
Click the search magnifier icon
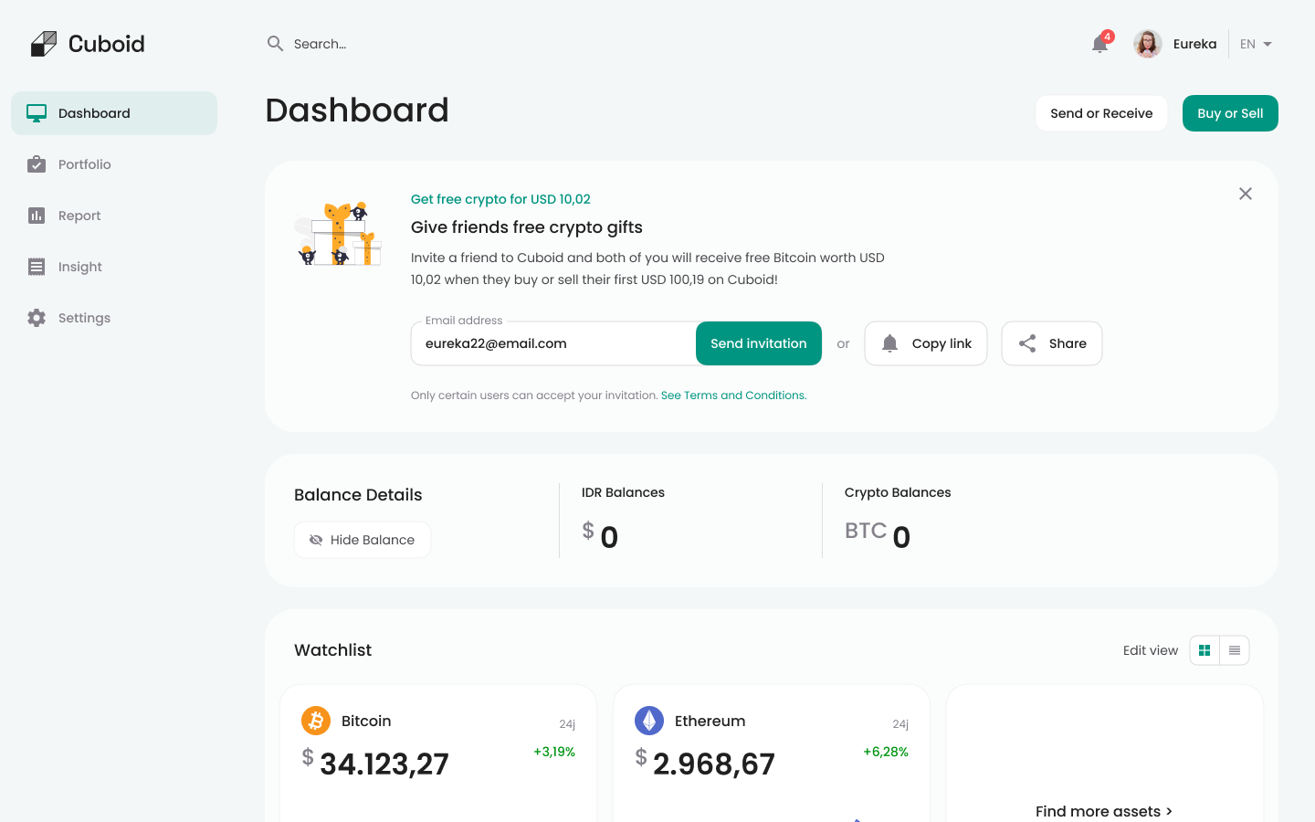point(275,43)
